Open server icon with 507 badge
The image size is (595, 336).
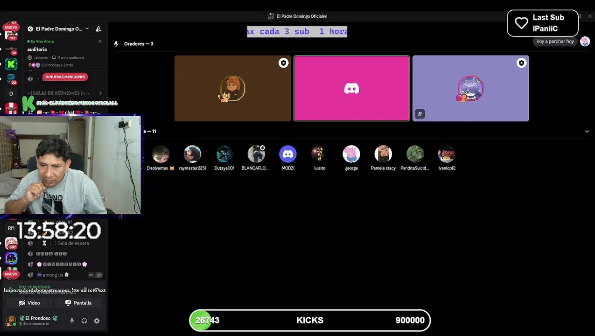point(11,243)
